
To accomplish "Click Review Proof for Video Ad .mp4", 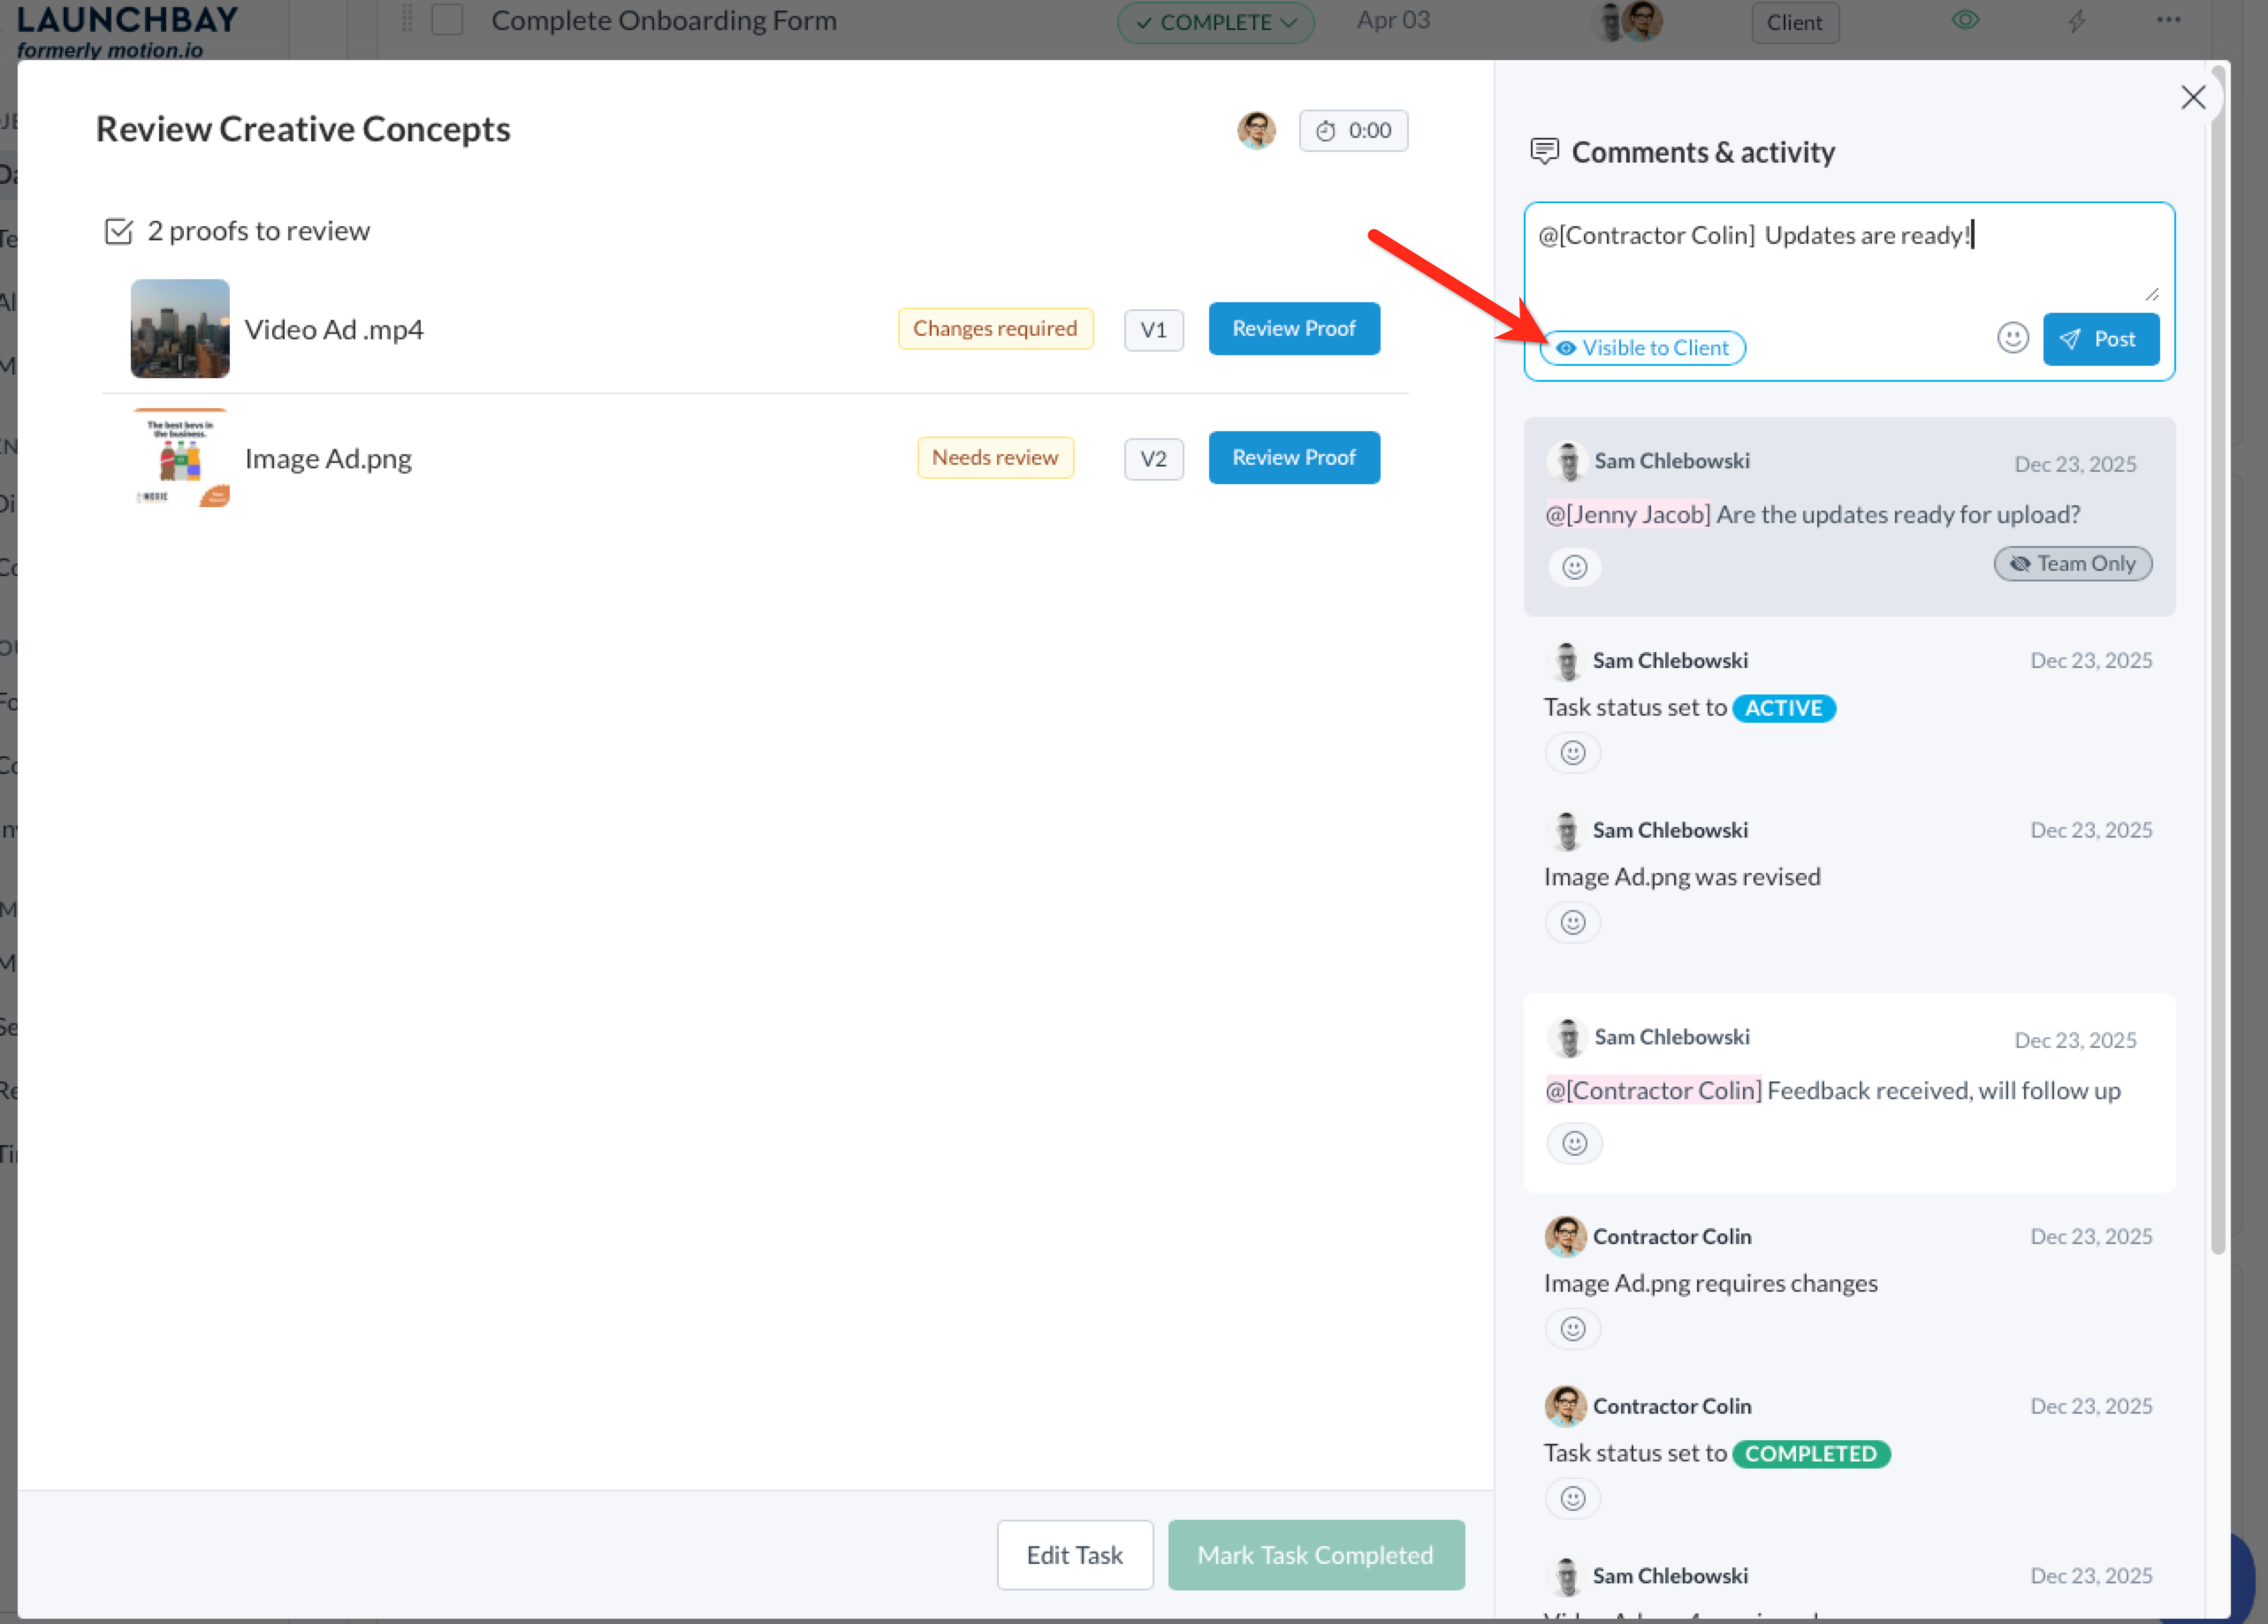I will 1293,329.
